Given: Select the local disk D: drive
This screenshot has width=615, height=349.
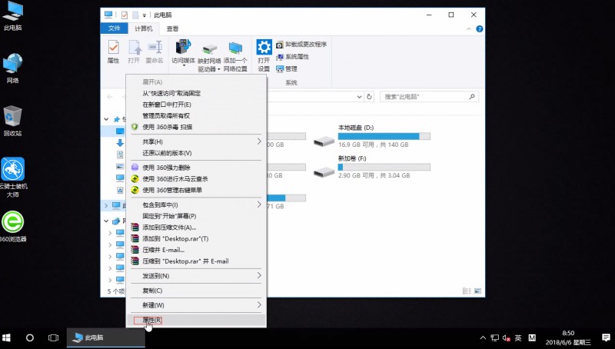Looking at the screenshot, I should [x=372, y=136].
